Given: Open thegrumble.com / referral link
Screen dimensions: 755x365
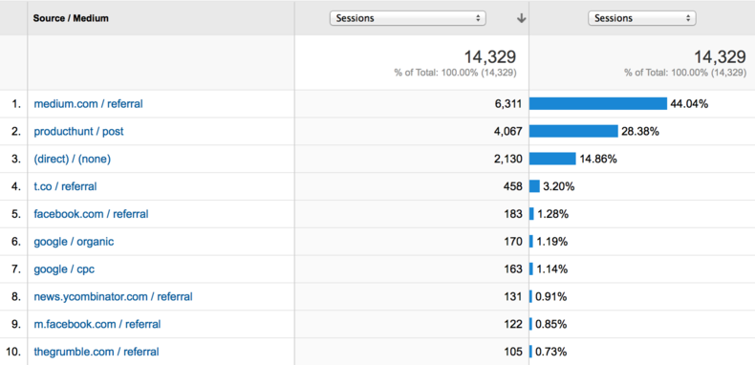Looking at the screenshot, I should coord(97,352).
